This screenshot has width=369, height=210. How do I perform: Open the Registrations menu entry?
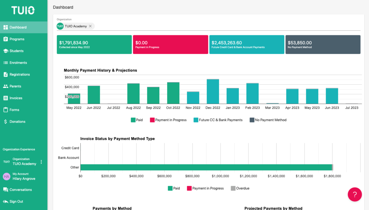point(6,74)
